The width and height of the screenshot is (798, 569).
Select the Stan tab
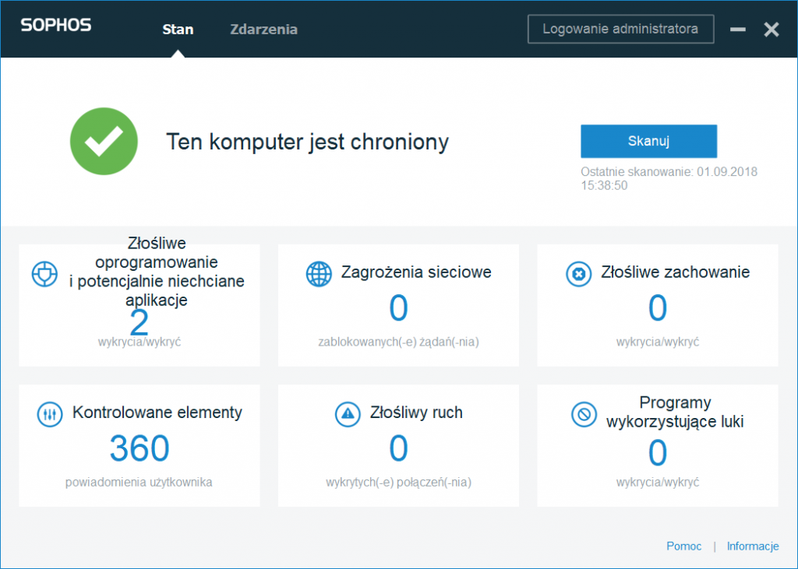click(178, 29)
